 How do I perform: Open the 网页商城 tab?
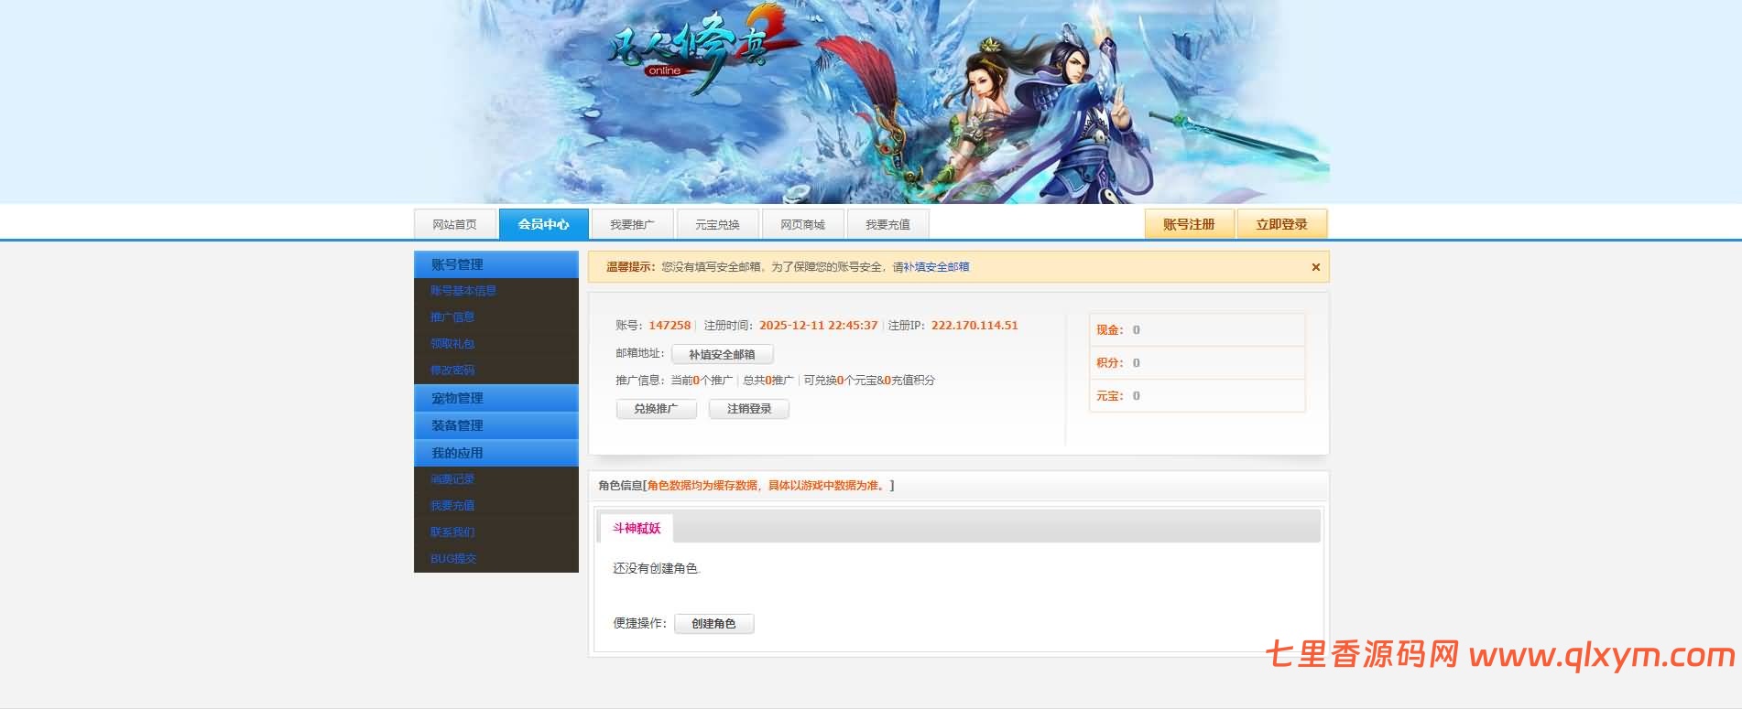click(x=802, y=224)
